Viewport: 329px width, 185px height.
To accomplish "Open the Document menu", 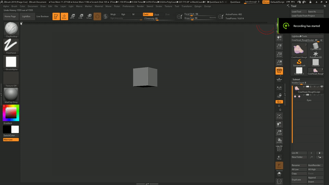I will pyautogui.click(x=33, y=6).
